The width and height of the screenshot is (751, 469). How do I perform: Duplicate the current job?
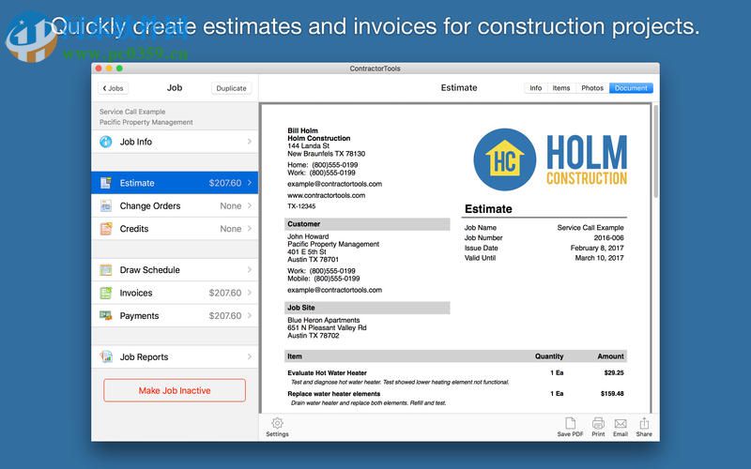231,88
